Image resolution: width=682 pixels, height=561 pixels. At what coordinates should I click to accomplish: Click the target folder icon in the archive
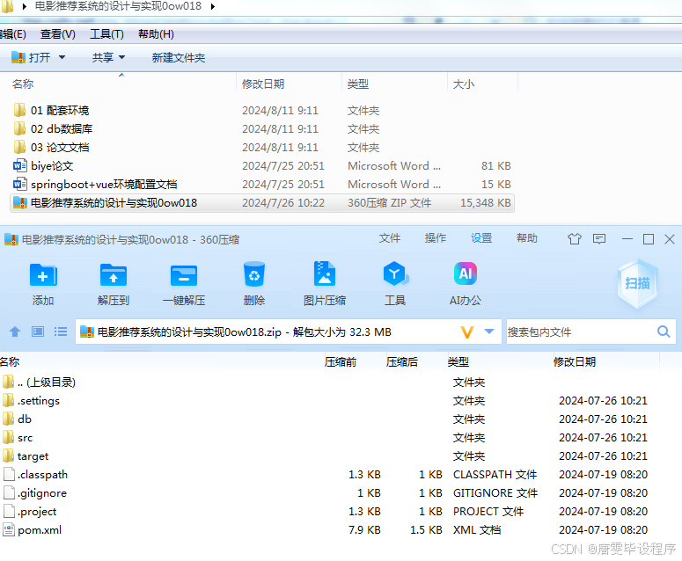pos(8,455)
